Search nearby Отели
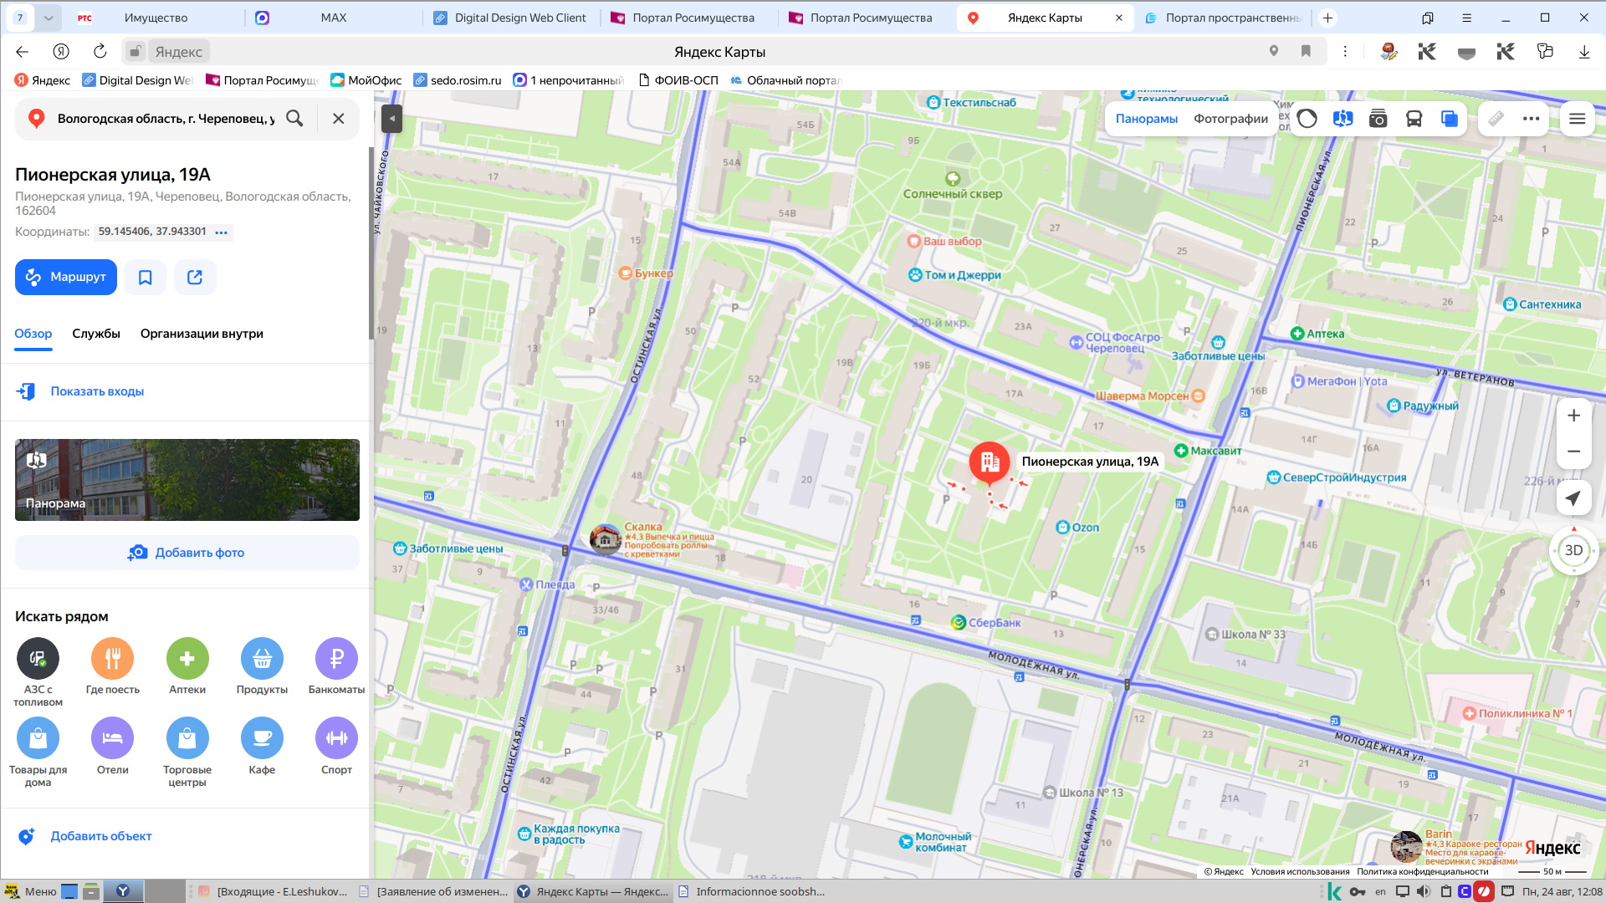 click(113, 747)
